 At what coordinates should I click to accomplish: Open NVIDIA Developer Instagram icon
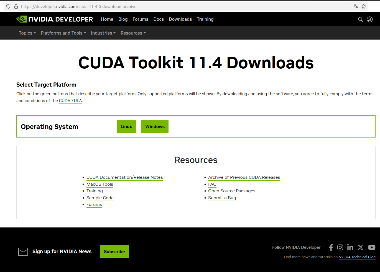tap(340, 247)
